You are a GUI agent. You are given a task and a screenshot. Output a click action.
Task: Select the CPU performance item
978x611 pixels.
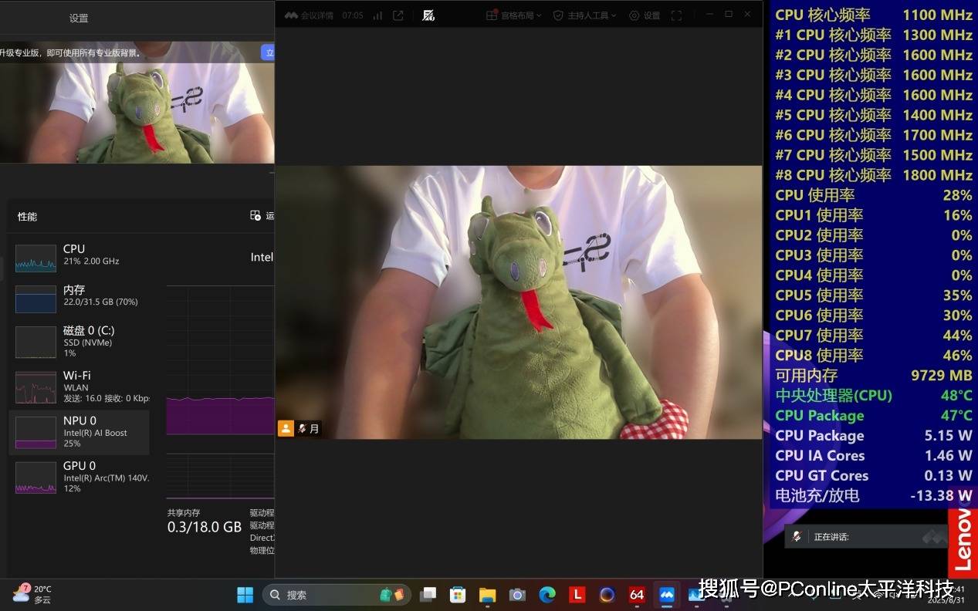pos(77,255)
